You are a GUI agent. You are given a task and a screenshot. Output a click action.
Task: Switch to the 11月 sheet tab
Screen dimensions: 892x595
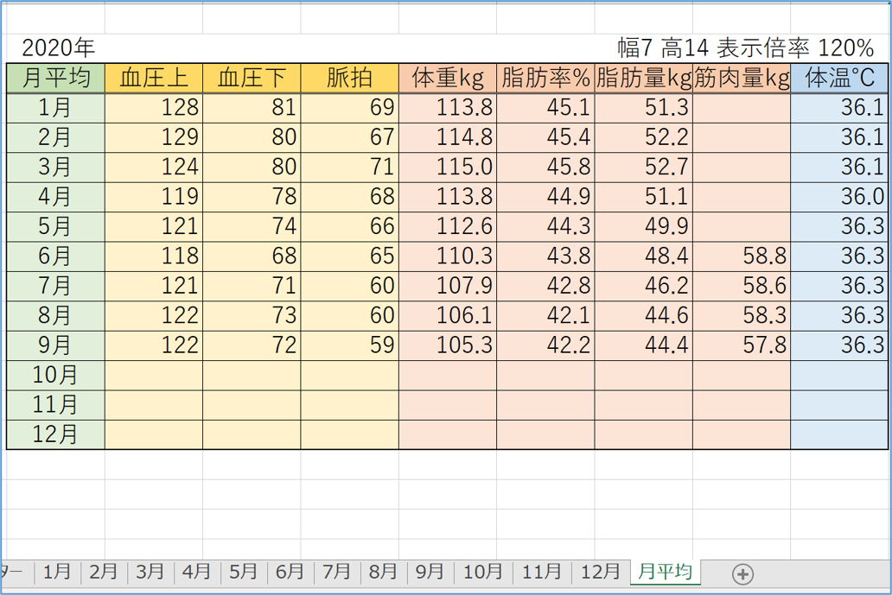[542, 572]
